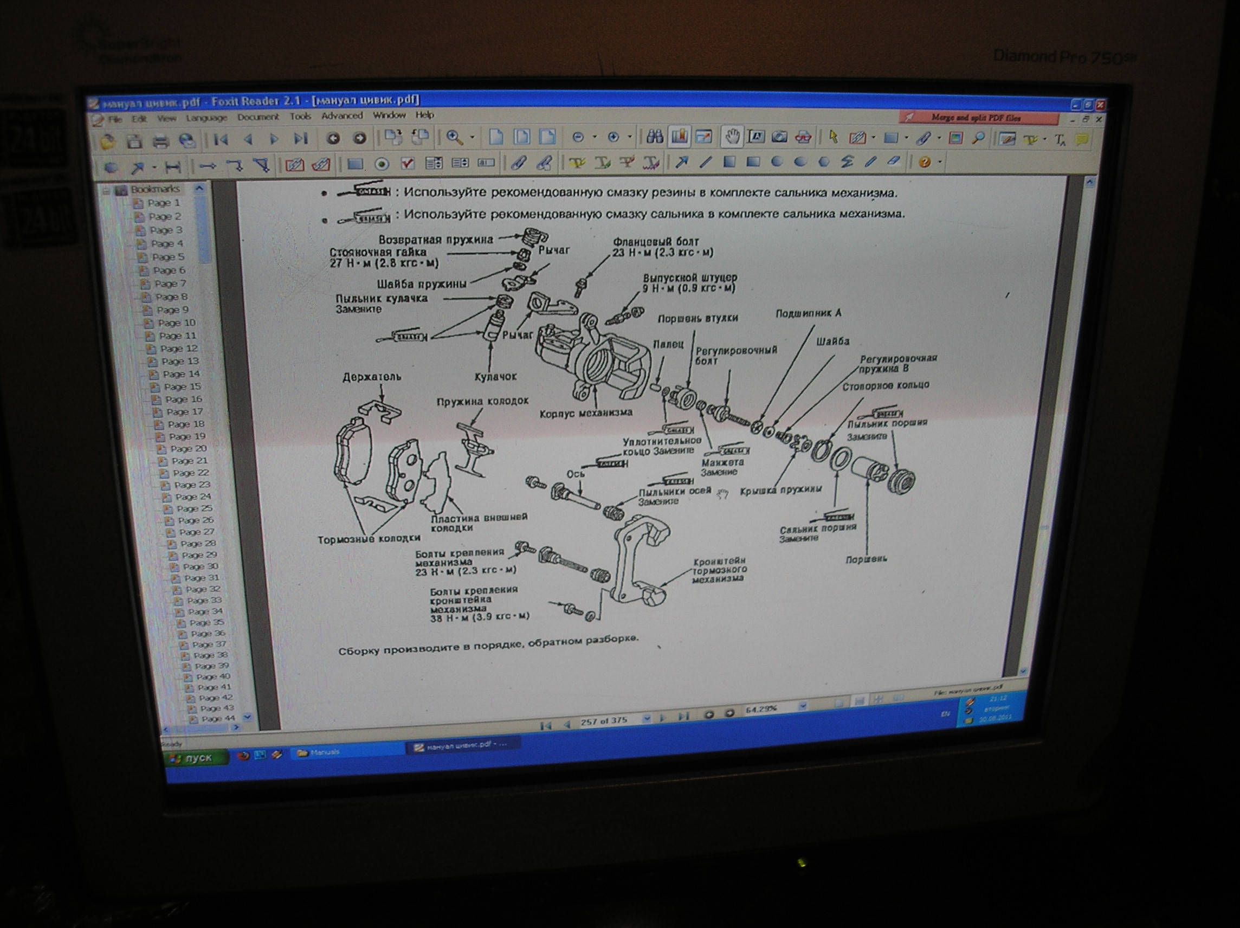Click the Snapshot camera icon

[x=779, y=136]
